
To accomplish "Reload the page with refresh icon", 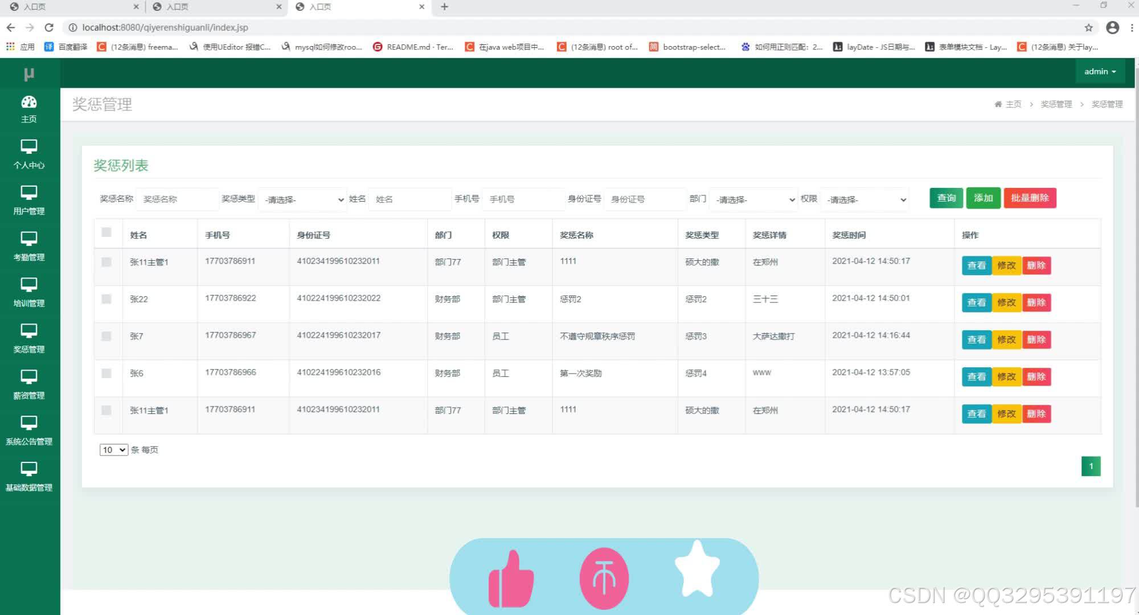I will (49, 27).
